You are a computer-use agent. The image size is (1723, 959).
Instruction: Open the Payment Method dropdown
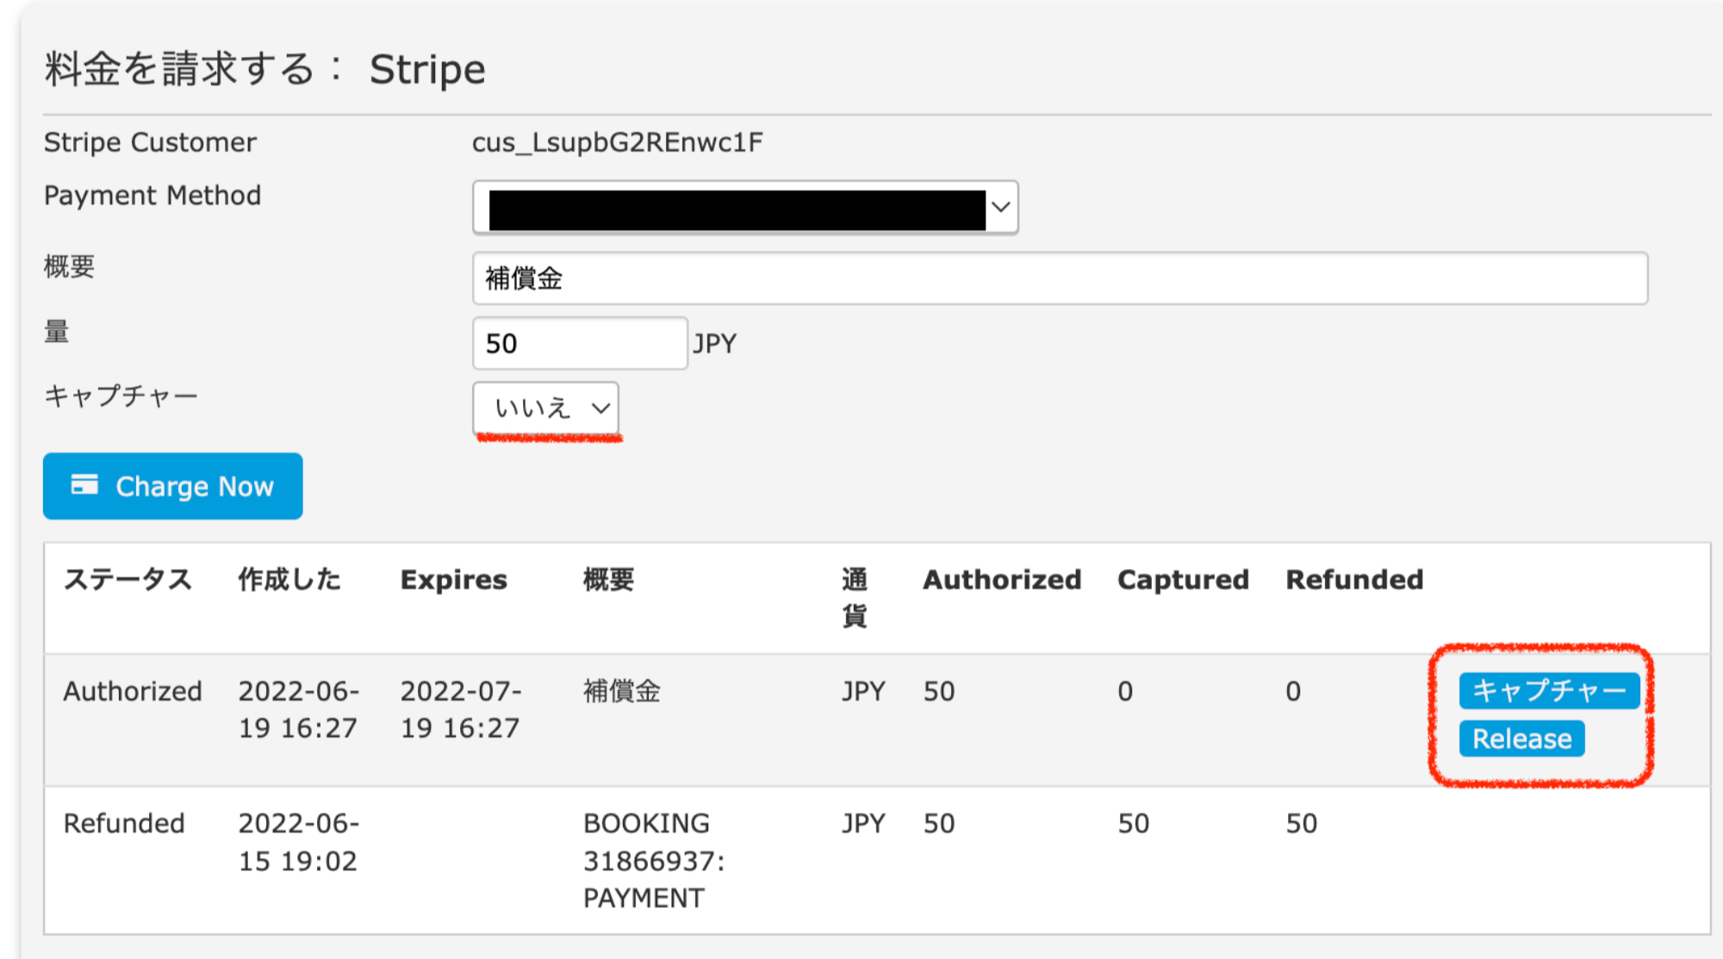(745, 207)
